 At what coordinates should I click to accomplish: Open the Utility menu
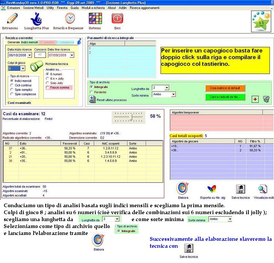(x=50, y=8)
